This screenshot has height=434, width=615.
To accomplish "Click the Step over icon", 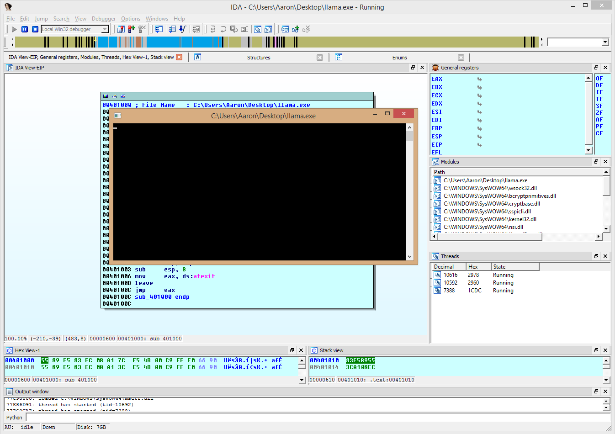I will pyautogui.click(x=223, y=29).
